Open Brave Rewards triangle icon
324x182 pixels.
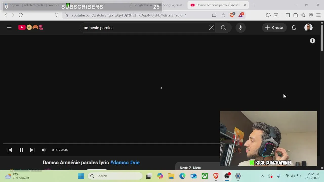pos(241,15)
